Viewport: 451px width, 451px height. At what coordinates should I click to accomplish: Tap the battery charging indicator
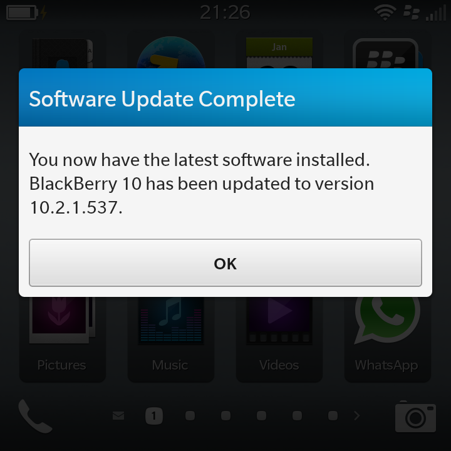(x=26, y=13)
